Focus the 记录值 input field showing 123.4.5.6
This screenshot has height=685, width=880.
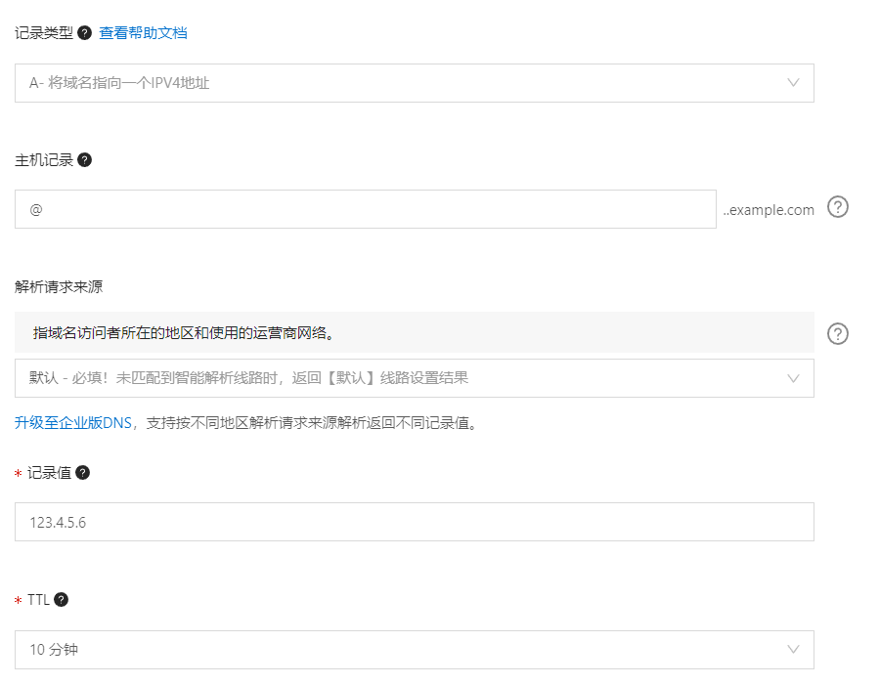414,522
